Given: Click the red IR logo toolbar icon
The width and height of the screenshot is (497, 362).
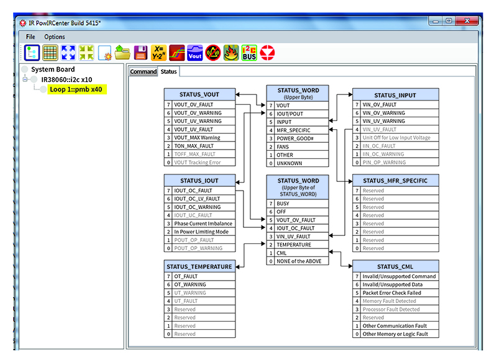Looking at the screenshot, I should pyautogui.click(x=267, y=53).
